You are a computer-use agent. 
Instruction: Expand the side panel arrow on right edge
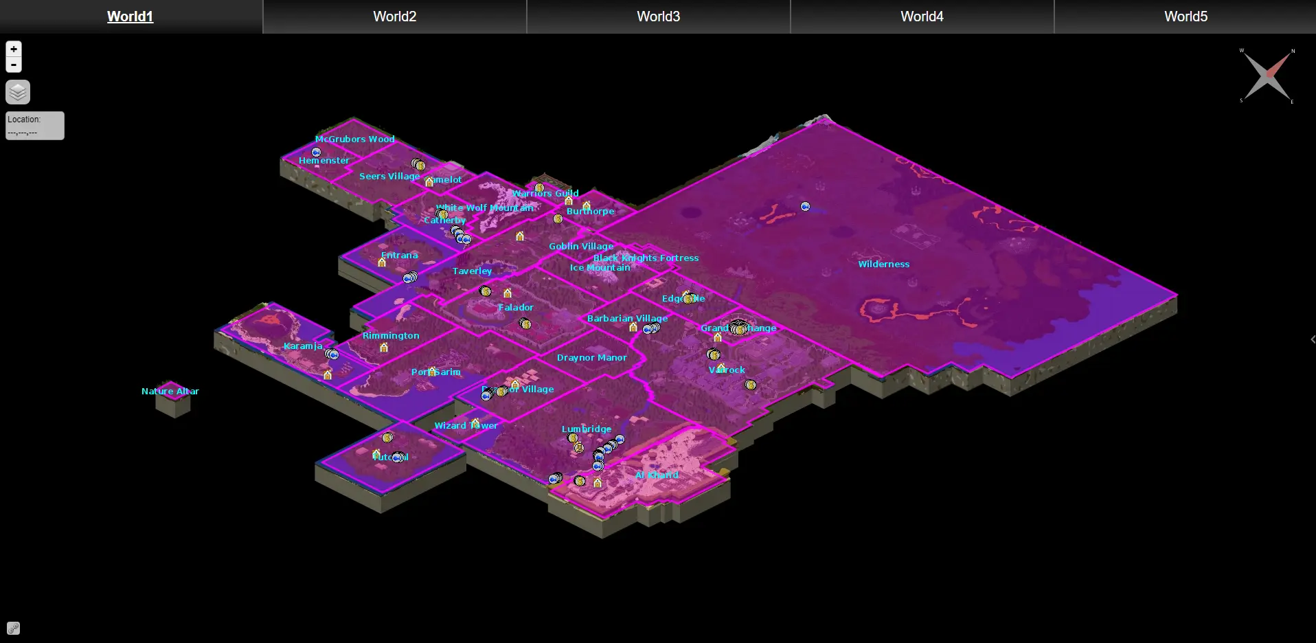[x=1313, y=339]
